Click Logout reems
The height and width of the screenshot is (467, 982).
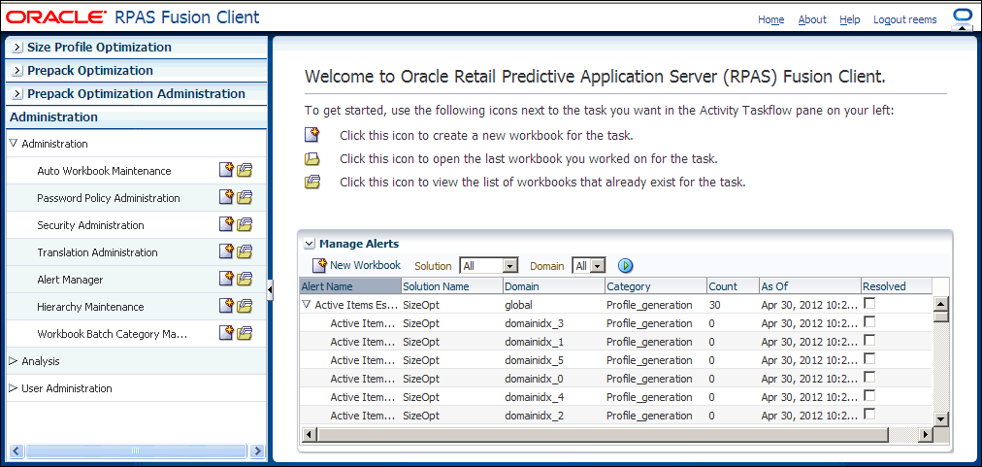click(905, 19)
